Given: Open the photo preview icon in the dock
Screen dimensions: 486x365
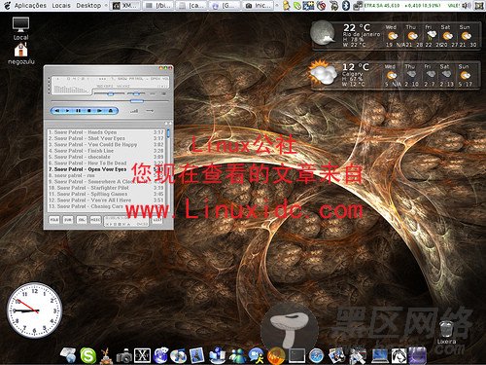Looking at the screenshot, I should [196, 355].
